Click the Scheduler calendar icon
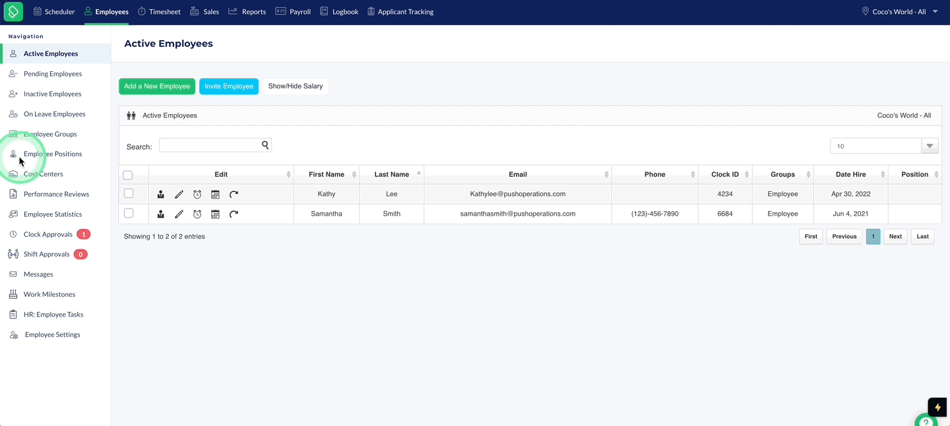 [38, 11]
